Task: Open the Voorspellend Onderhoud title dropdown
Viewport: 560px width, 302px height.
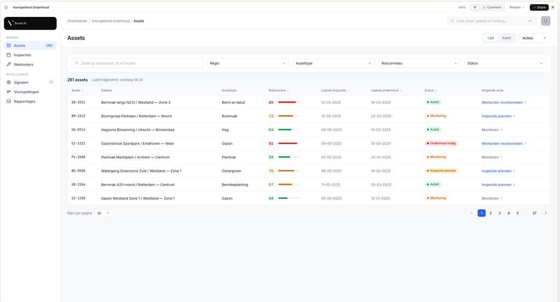Action: point(32,7)
